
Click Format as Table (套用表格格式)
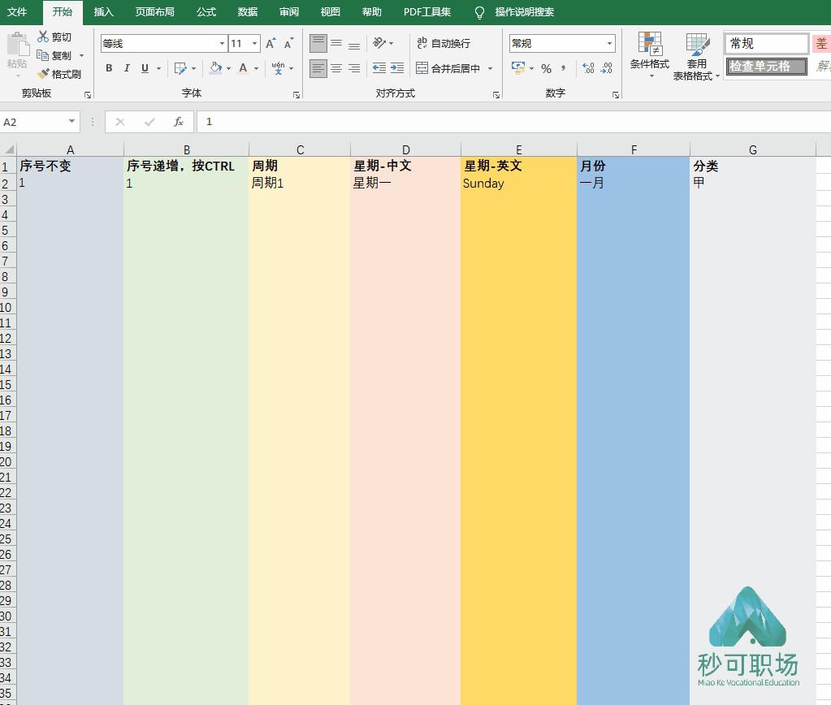click(x=696, y=55)
